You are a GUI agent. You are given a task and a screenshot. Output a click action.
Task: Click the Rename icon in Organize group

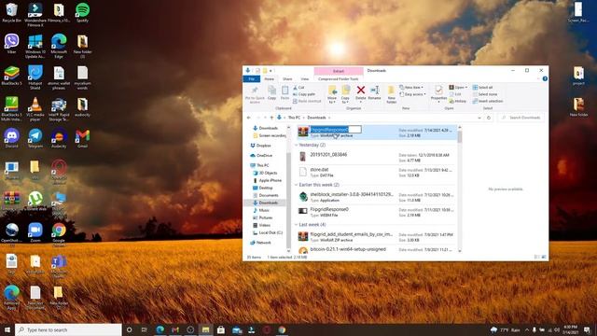pyautogui.click(x=375, y=91)
